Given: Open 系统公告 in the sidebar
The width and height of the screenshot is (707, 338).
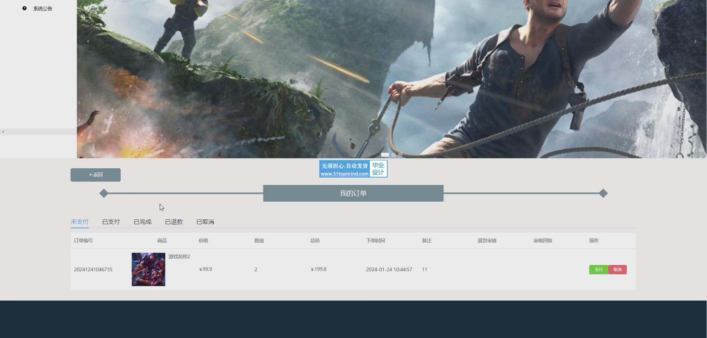Looking at the screenshot, I should (x=43, y=9).
